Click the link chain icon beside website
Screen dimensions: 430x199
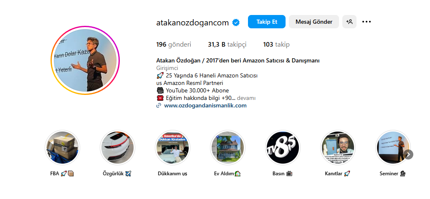(158, 105)
